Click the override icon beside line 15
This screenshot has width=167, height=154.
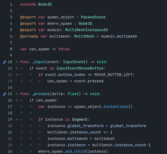click(x=5, y=94)
